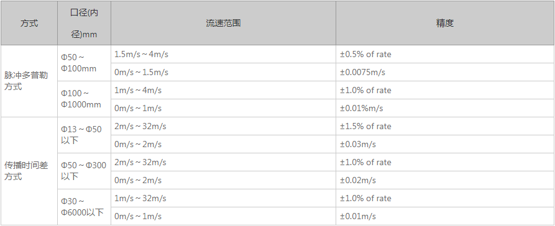Viewport: 555px width, 226px height.
Task: Select the 脉冲多普勒方式 cell
Action: point(29,81)
